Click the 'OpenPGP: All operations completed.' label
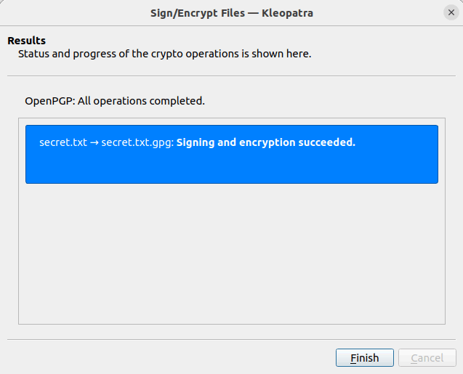Image resolution: width=463 pixels, height=374 pixels. click(x=115, y=101)
